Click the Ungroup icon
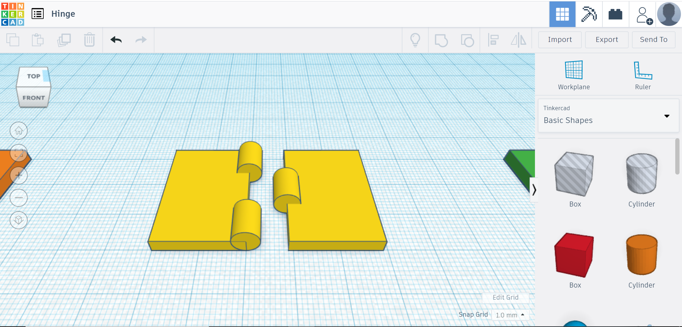Viewport: 682px width, 327px height. coord(467,40)
